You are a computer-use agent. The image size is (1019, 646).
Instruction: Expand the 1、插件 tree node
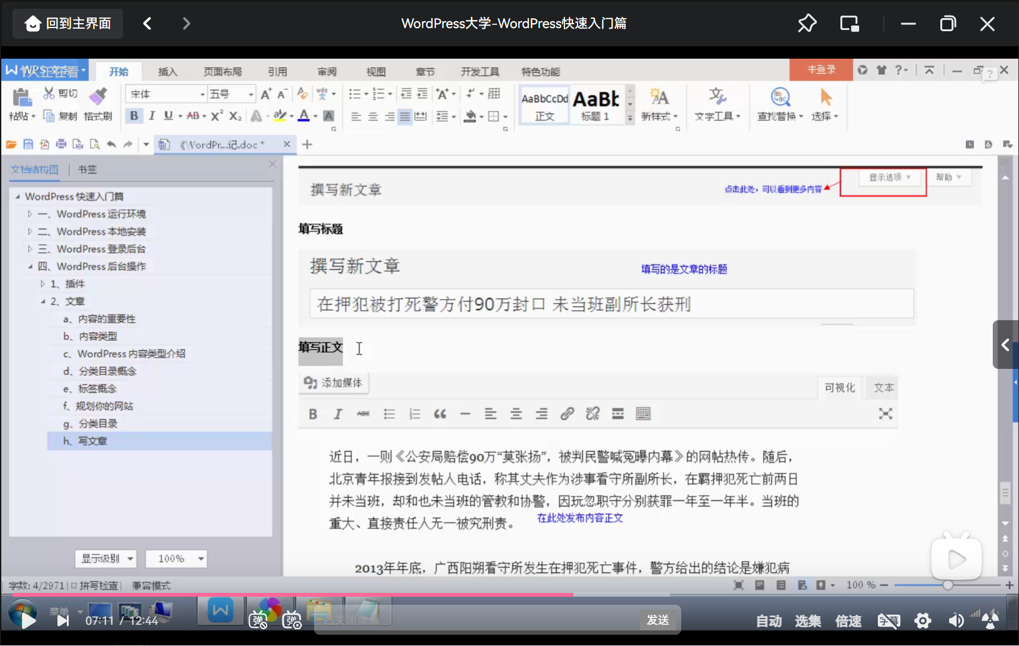click(x=42, y=284)
